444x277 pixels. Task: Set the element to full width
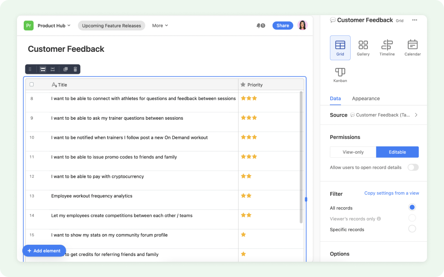43,69
